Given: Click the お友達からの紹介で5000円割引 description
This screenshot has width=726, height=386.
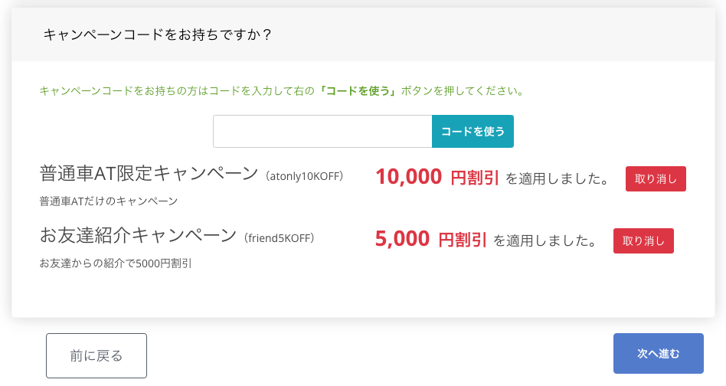Looking at the screenshot, I should 116,263.
